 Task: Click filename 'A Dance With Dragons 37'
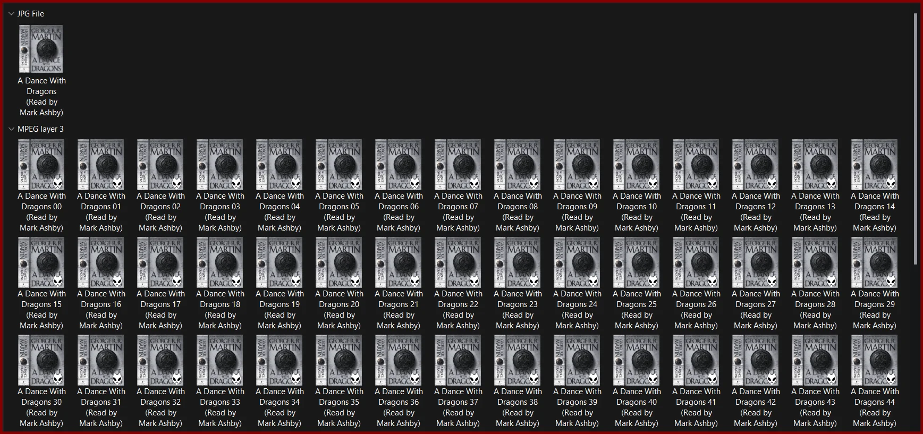click(x=458, y=407)
